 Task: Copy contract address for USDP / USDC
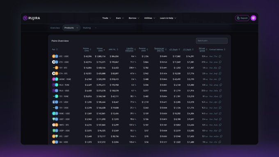pyautogui.click(x=220, y=130)
